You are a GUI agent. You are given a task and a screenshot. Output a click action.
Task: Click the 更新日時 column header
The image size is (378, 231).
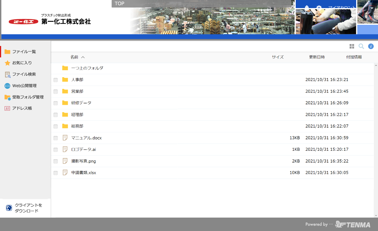click(x=317, y=57)
